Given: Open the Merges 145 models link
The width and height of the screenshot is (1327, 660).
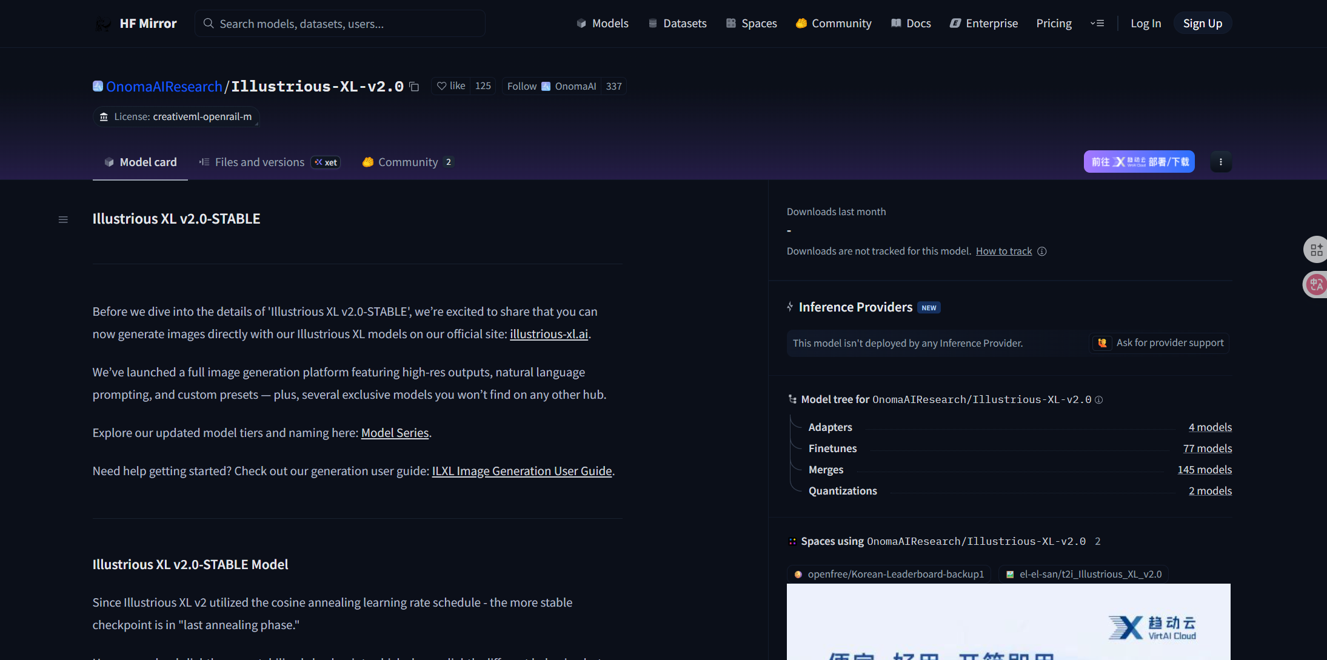Looking at the screenshot, I should tap(1205, 470).
